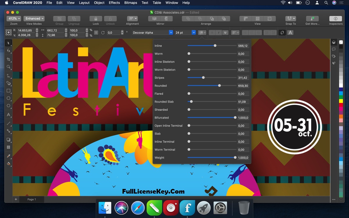Switch to the Page 1 tab

32,199
